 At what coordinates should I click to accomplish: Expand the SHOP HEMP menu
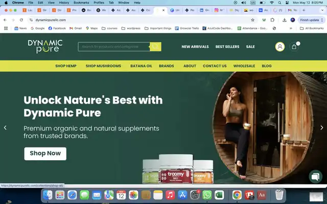coord(66,66)
